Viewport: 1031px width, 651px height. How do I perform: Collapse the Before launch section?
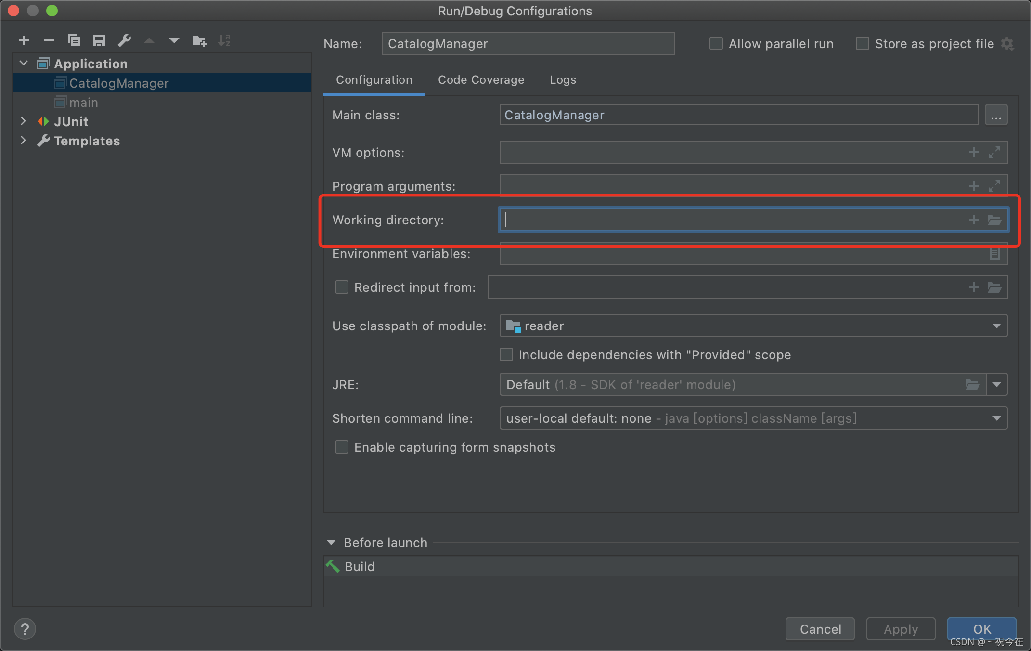pos(331,543)
